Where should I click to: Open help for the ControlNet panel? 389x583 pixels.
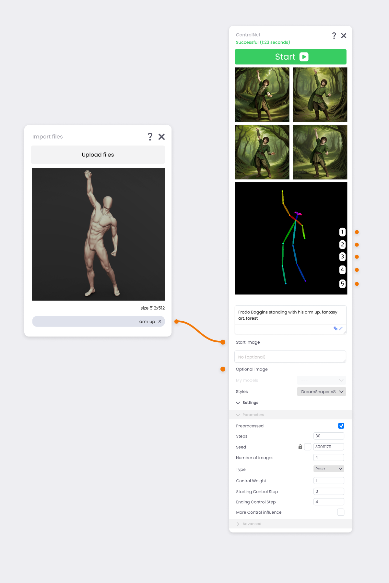[x=334, y=36]
